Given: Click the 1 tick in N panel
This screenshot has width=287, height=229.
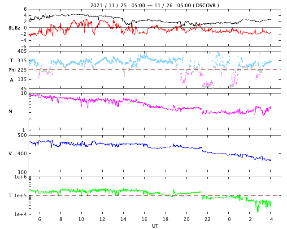Looking at the screenshot, I should tap(23, 130).
